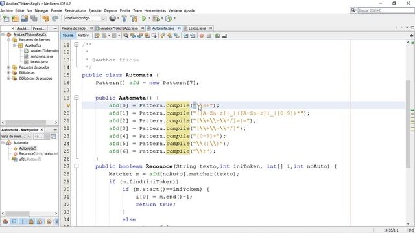The image size is (415, 233).
Task: Switch to the Página de Inicio tab
Action: click(74, 28)
